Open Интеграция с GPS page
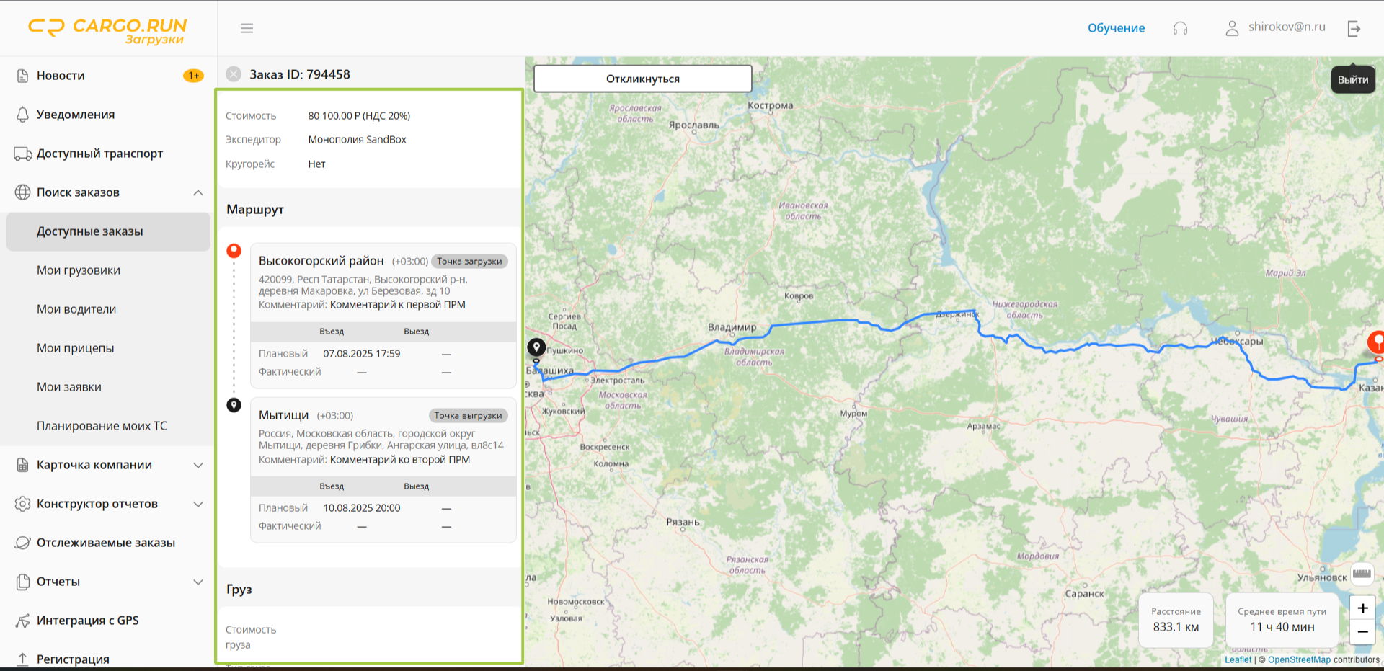This screenshot has width=1384, height=671. tap(87, 621)
